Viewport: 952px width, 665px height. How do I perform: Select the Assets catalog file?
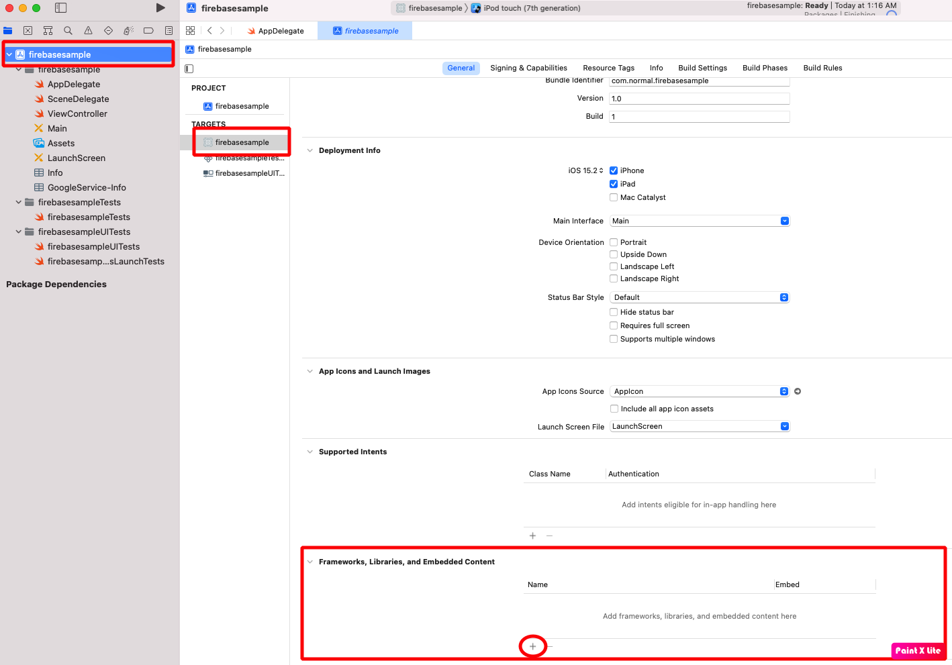click(61, 143)
